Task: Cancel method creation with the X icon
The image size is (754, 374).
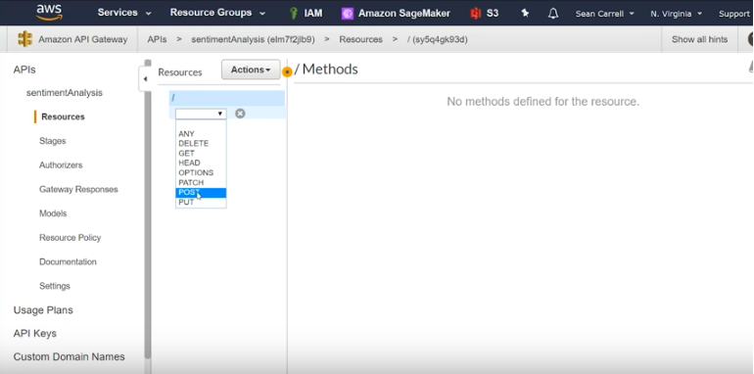Action: click(240, 114)
